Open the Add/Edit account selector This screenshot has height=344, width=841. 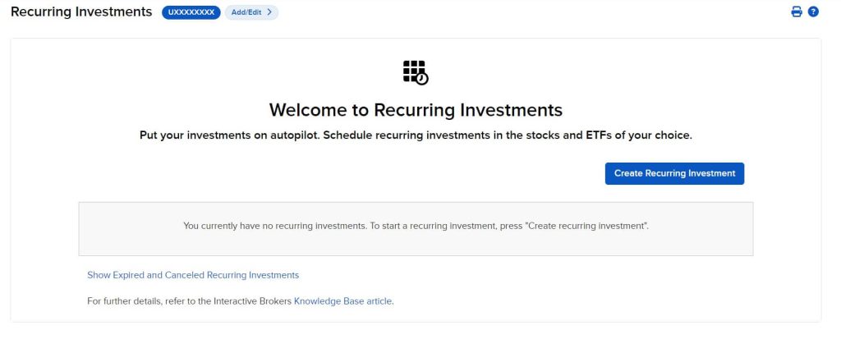pyautogui.click(x=251, y=12)
